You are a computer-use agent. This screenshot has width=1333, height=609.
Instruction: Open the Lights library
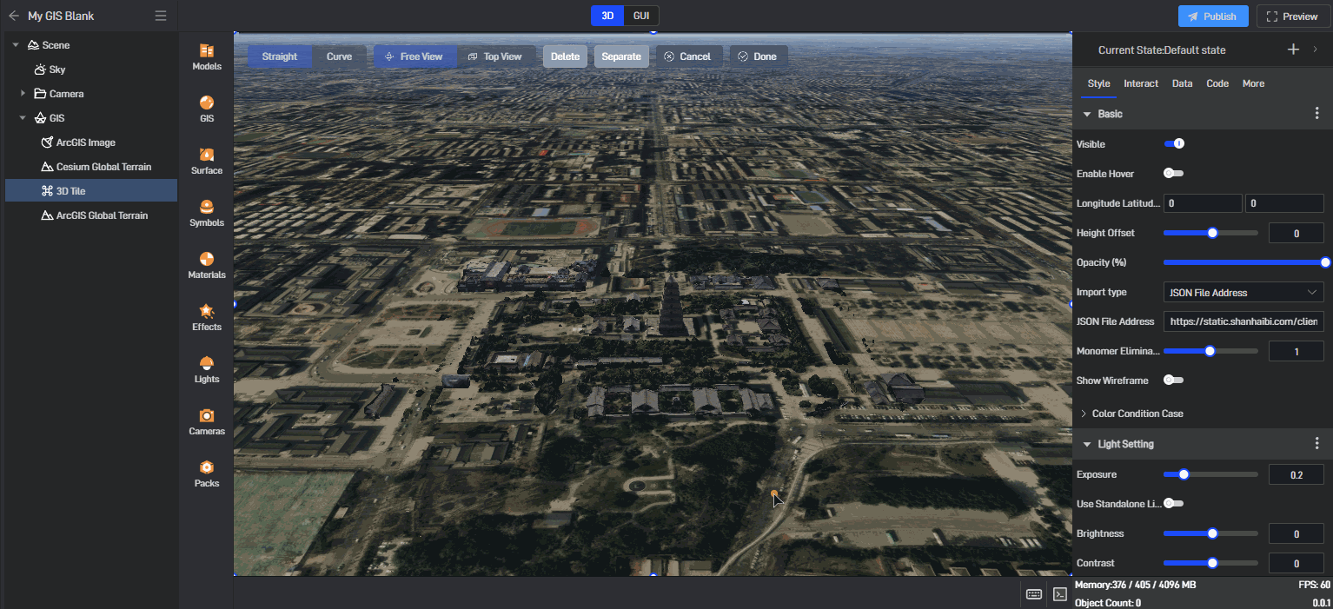click(x=207, y=370)
